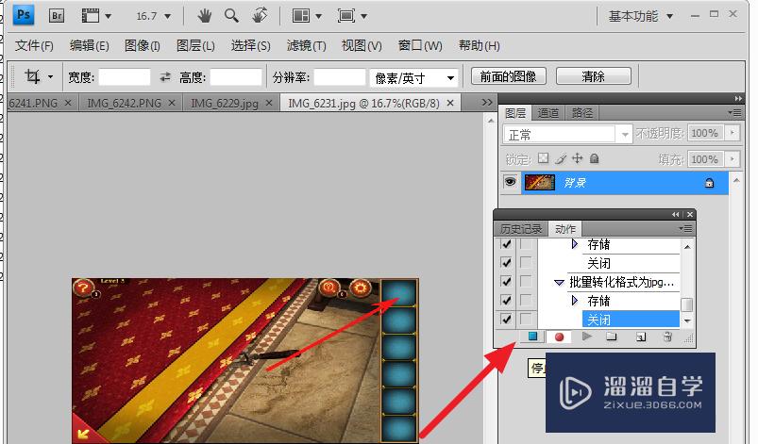Close the Actions floating panel
The image size is (758, 444).
[690, 214]
